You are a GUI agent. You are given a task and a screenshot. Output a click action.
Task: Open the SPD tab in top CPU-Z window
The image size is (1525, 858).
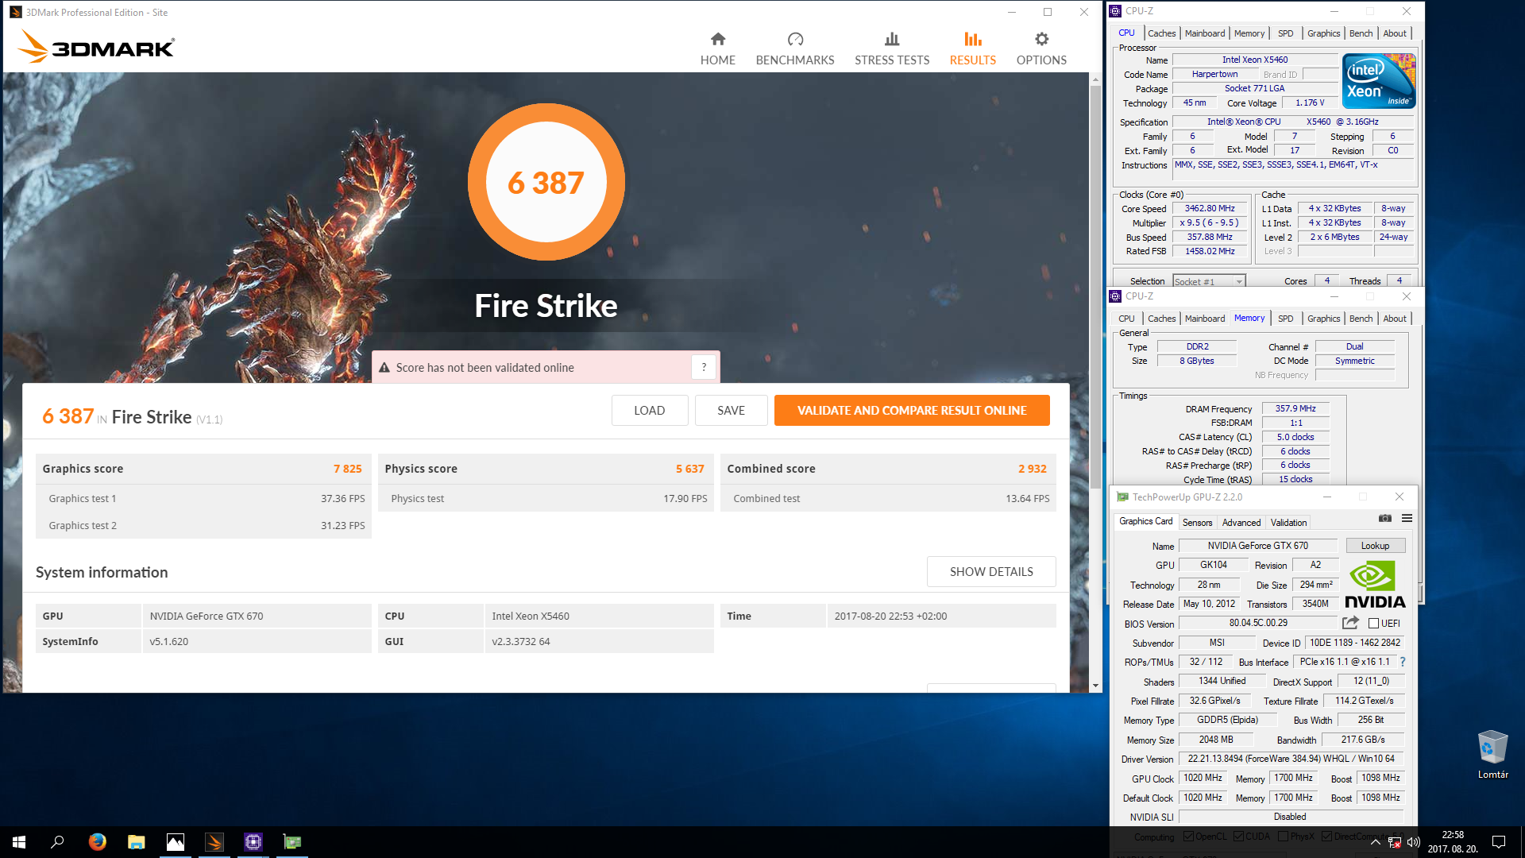click(1285, 33)
